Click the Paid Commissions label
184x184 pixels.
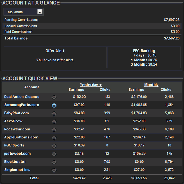click(x=18, y=32)
